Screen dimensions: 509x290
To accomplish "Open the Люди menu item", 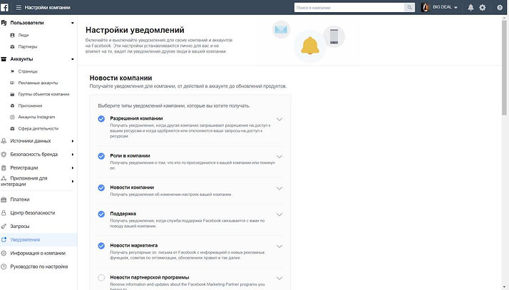I will coord(24,35).
